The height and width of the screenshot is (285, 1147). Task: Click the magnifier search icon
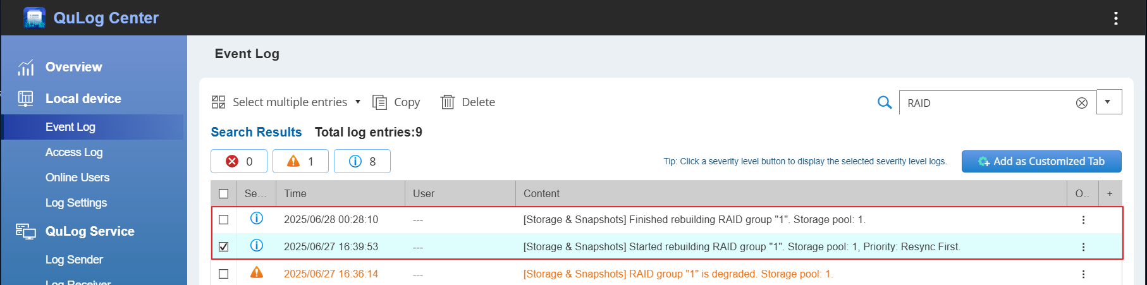pyautogui.click(x=885, y=102)
